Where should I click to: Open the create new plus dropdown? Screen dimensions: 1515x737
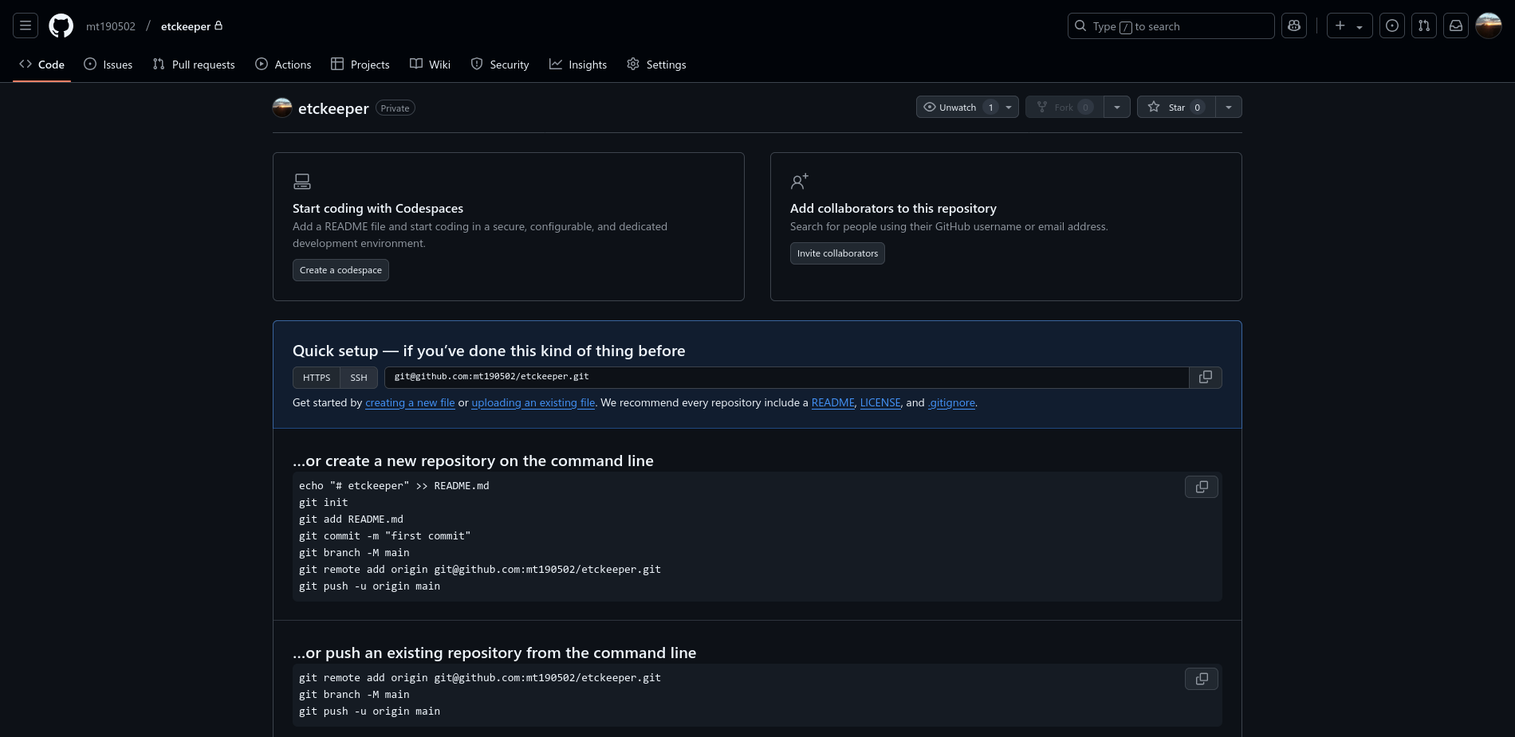[x=1349, y=26]
